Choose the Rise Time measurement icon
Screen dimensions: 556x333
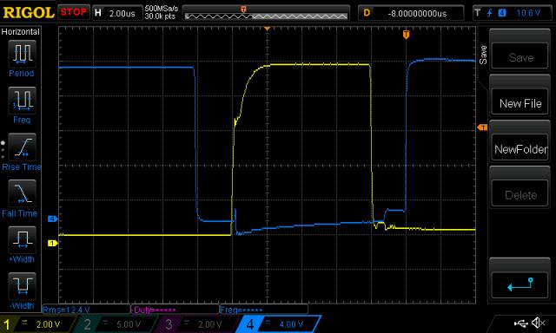point(22,147)
